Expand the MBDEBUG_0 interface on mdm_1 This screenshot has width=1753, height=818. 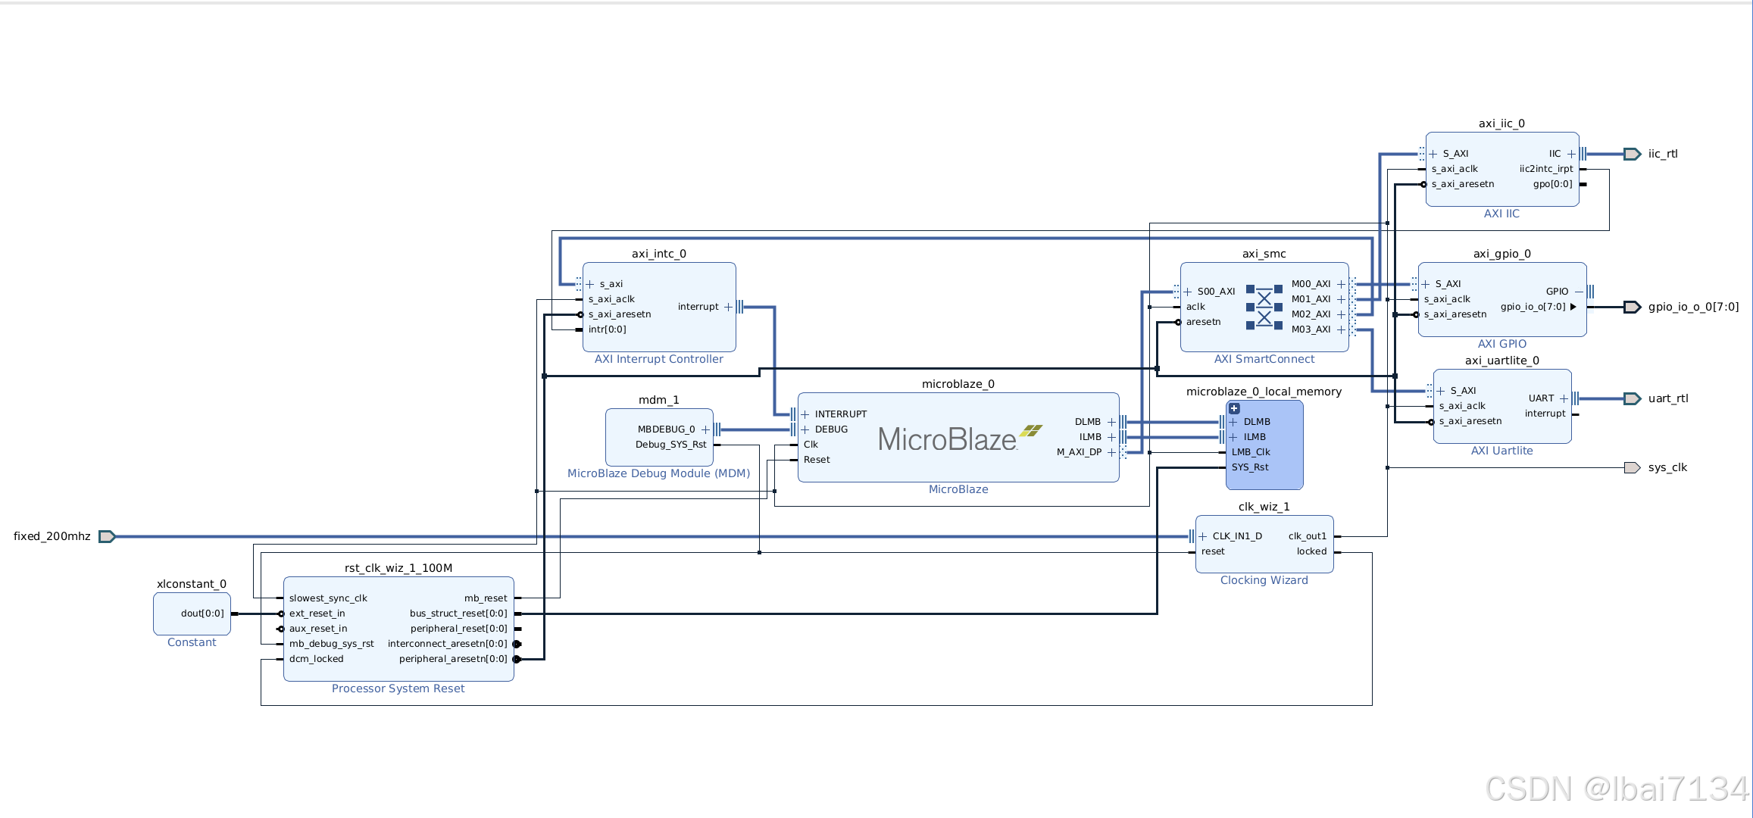[x=705, y=429]
